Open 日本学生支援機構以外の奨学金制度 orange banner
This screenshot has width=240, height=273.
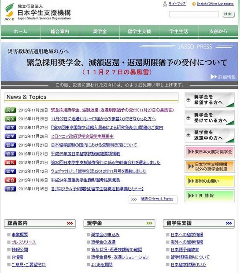[x=210, y=166]
